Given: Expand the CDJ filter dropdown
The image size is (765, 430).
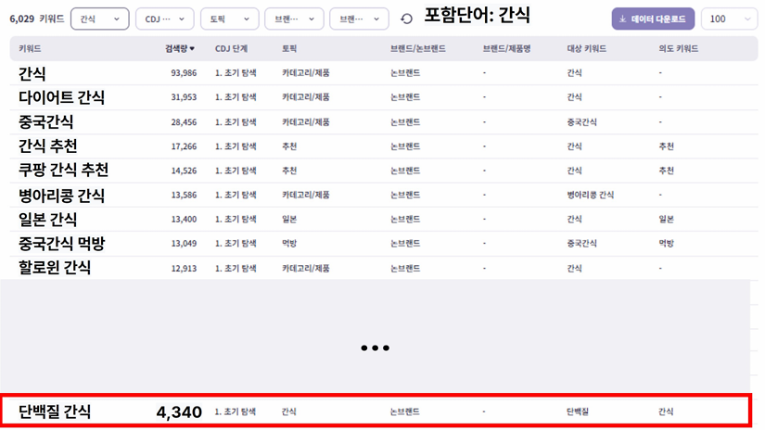Looking at the screenshot, I should click(164, 19).
